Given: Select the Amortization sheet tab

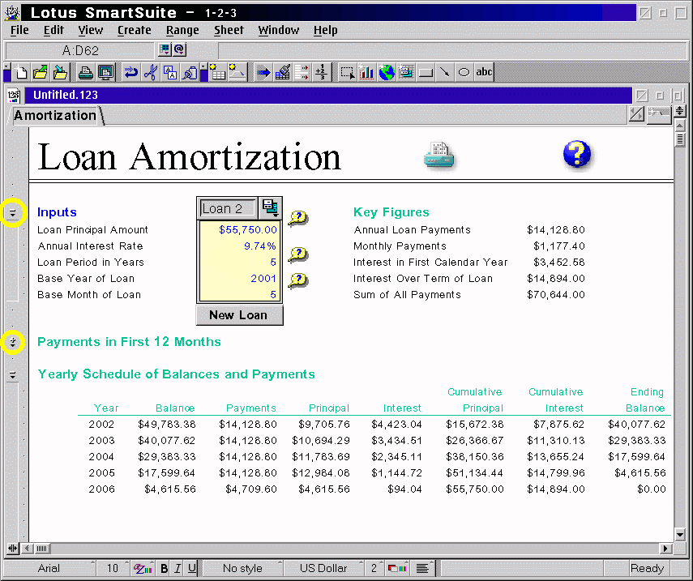Looking at the screenshot, I should (55, 115).
